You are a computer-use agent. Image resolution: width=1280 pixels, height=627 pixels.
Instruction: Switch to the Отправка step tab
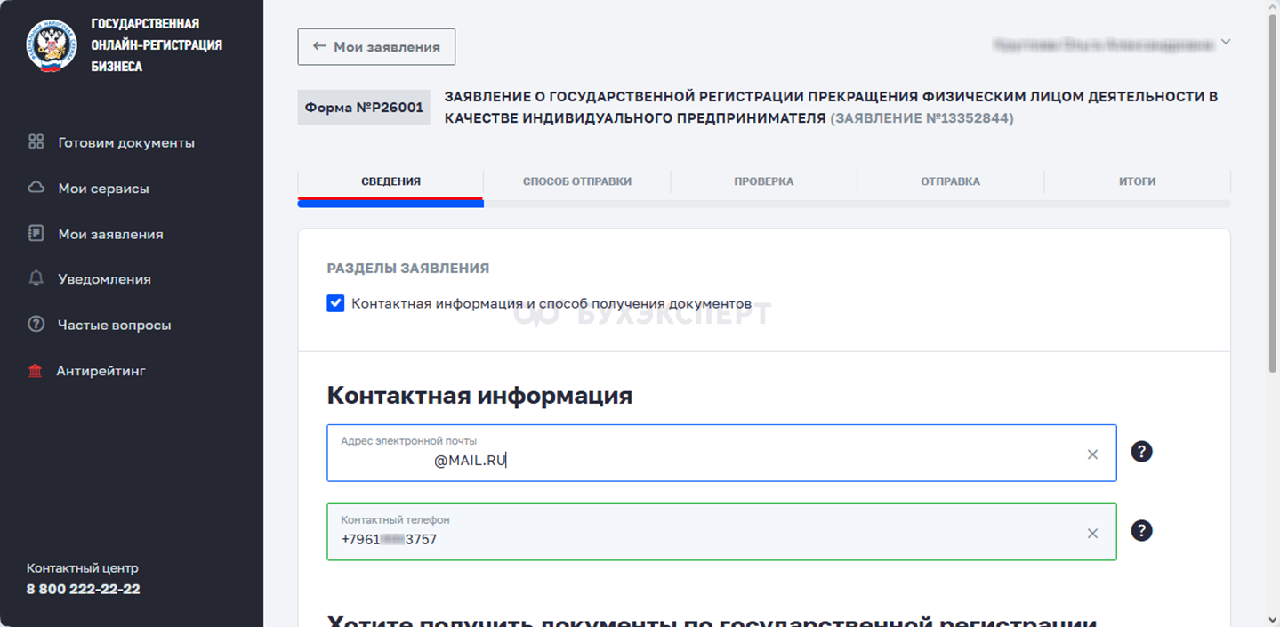951,181
